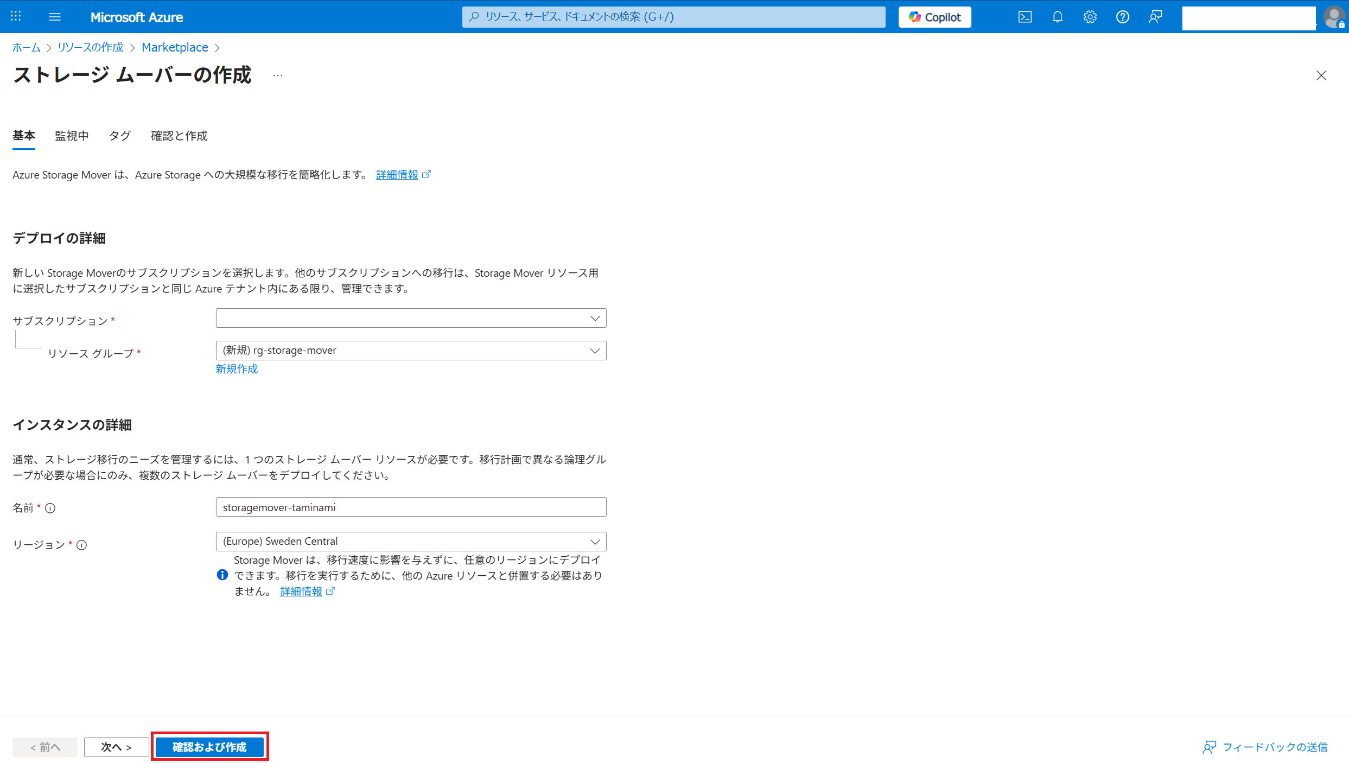The height and width of the screenshot is (763, 1349).
Task: Open the Azure portal apps grid icon
Action: (16, 17)
